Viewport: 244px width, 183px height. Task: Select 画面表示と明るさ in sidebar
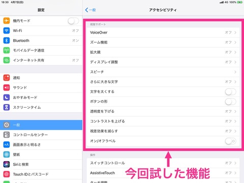[x=41, y=144]
